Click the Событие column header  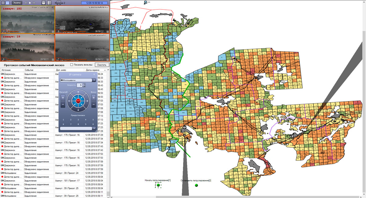pos(29,70)
